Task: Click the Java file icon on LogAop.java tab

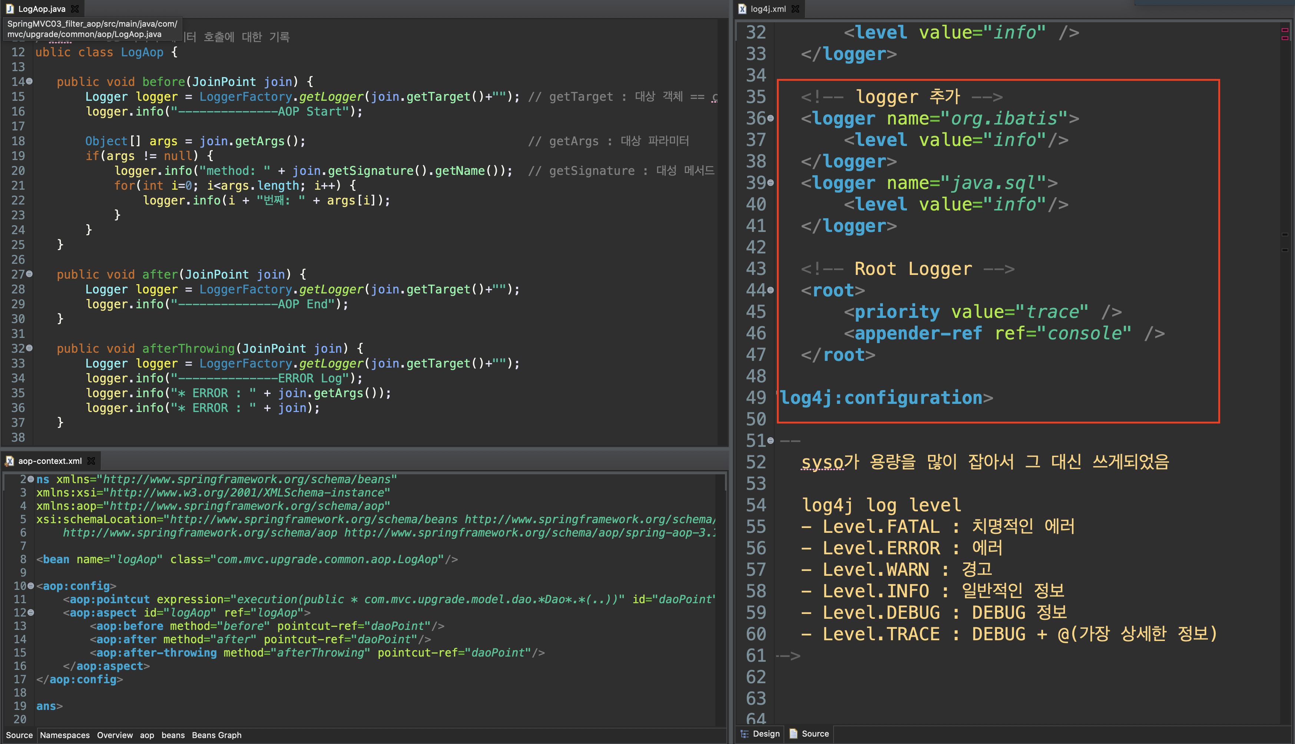Action: [x=10, y=9]
